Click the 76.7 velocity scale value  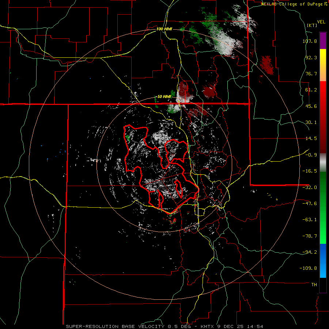click(x=311, y=73)
